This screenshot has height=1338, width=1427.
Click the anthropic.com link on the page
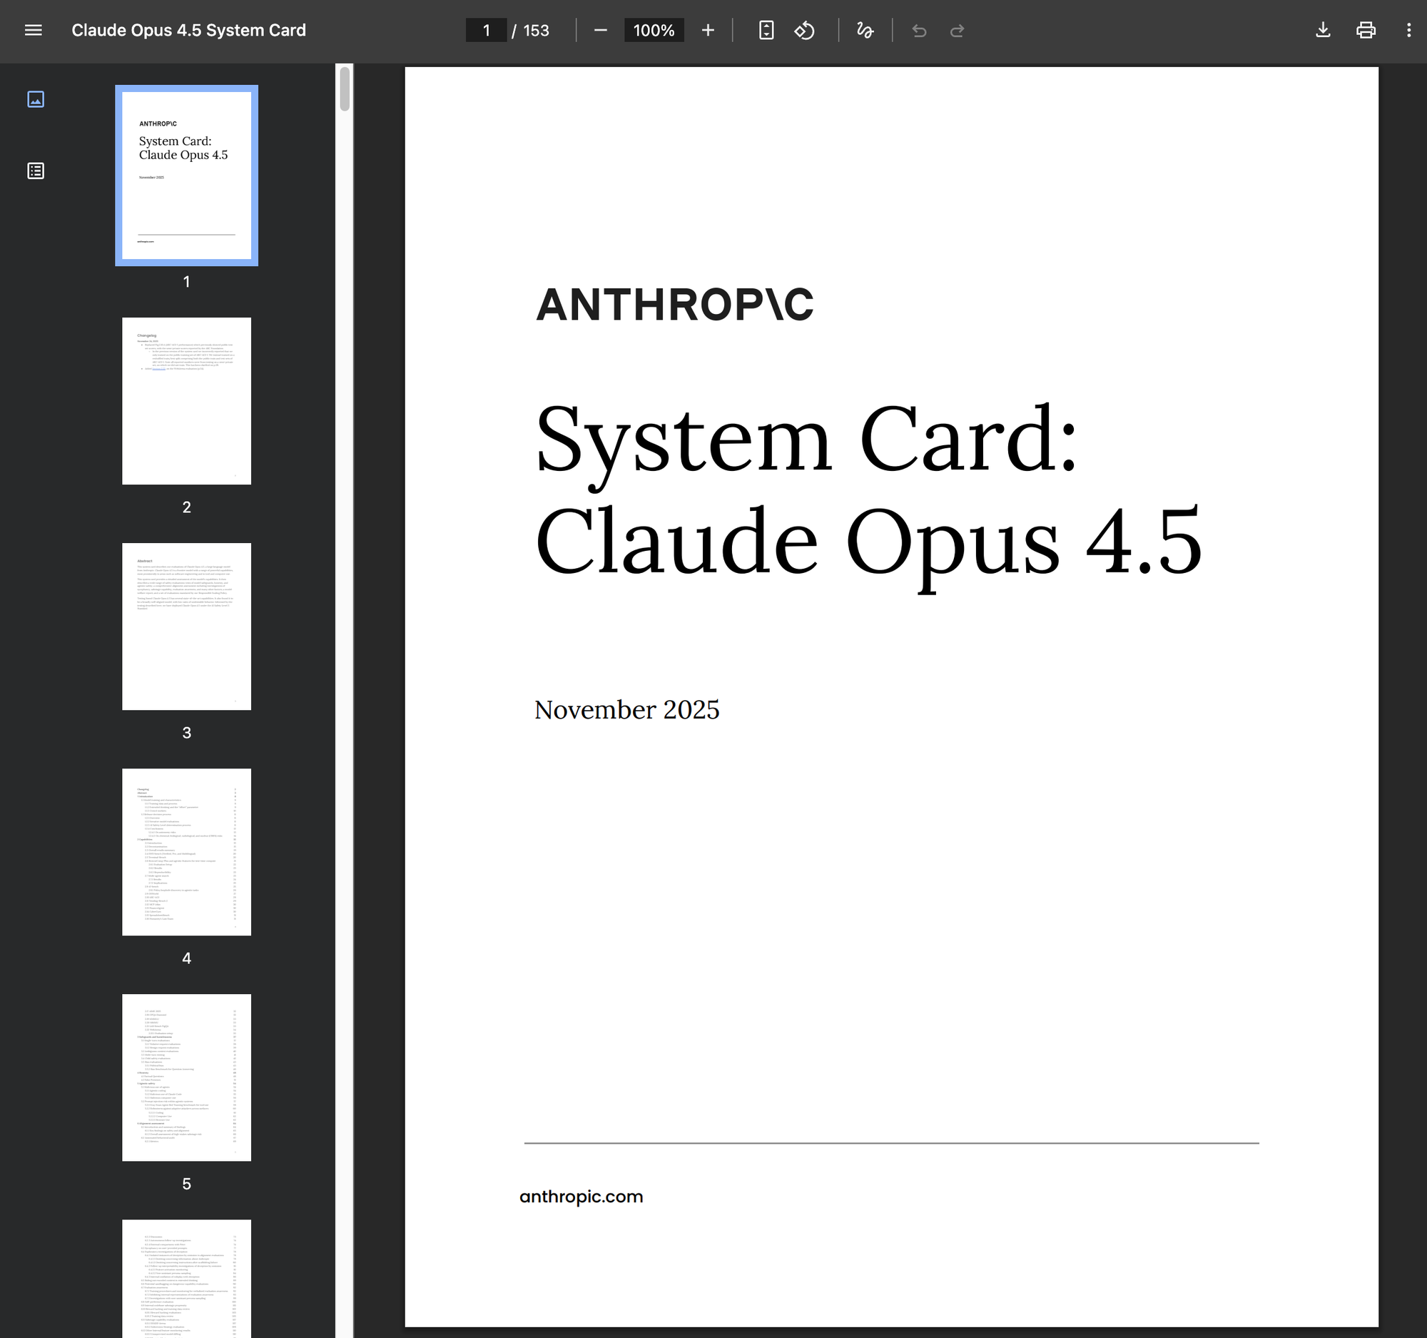pyautogui.click(x=581, y=1197)
